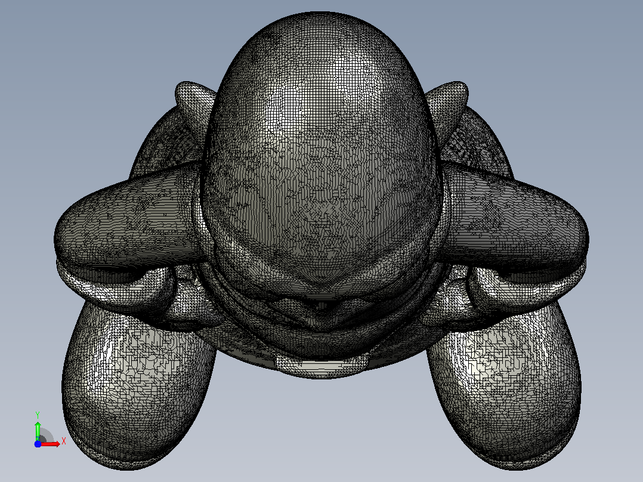This screenshot has height=482, width=643.
Task: Click the blue Z axis dot of the view triad
Action: pos(38,444)
